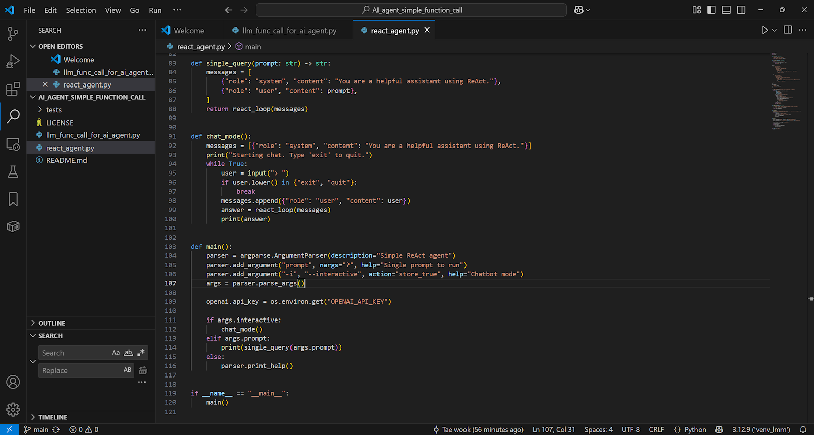Go back with the navigation arrow
Screen dimensions: 814x435
click(x=229, y=10)
